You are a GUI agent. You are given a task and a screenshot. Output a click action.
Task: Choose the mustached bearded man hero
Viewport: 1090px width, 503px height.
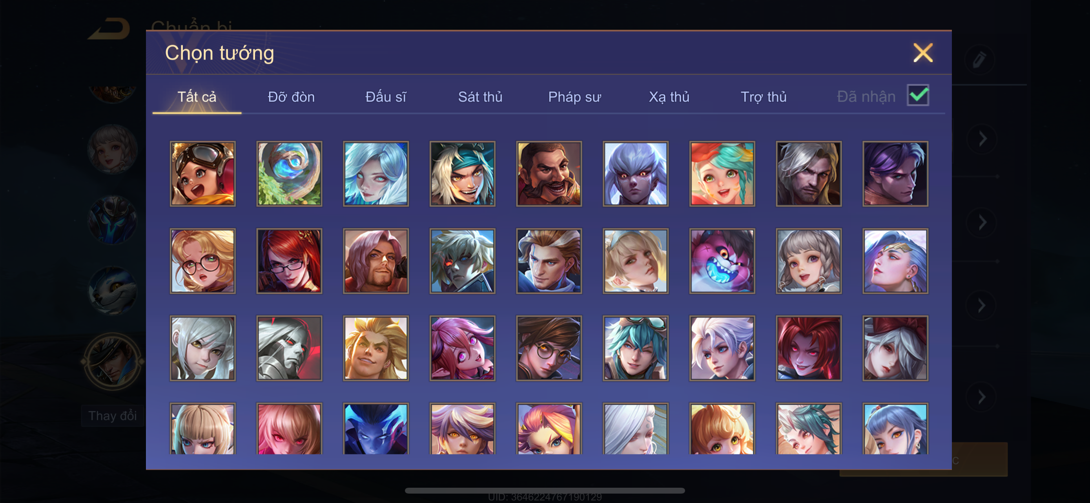549,174
